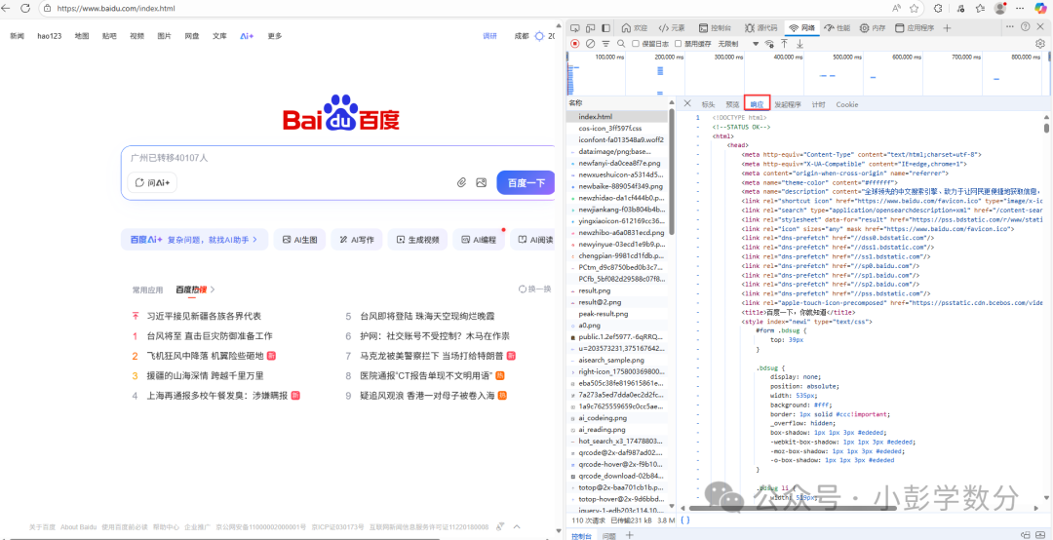Click the 换一换 refresh hot list link

[534, 289]
